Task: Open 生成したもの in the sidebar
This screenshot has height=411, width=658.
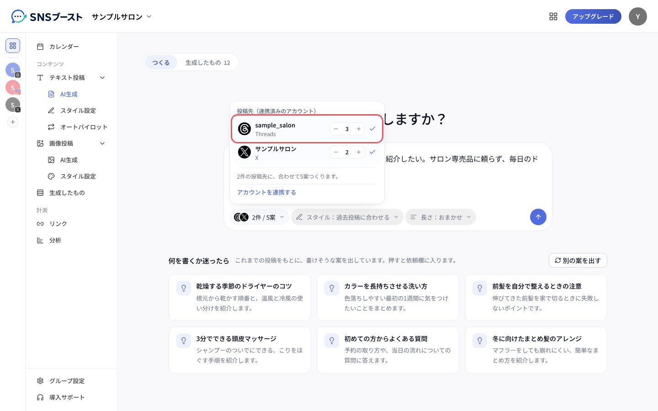Action: pos(71,193)
